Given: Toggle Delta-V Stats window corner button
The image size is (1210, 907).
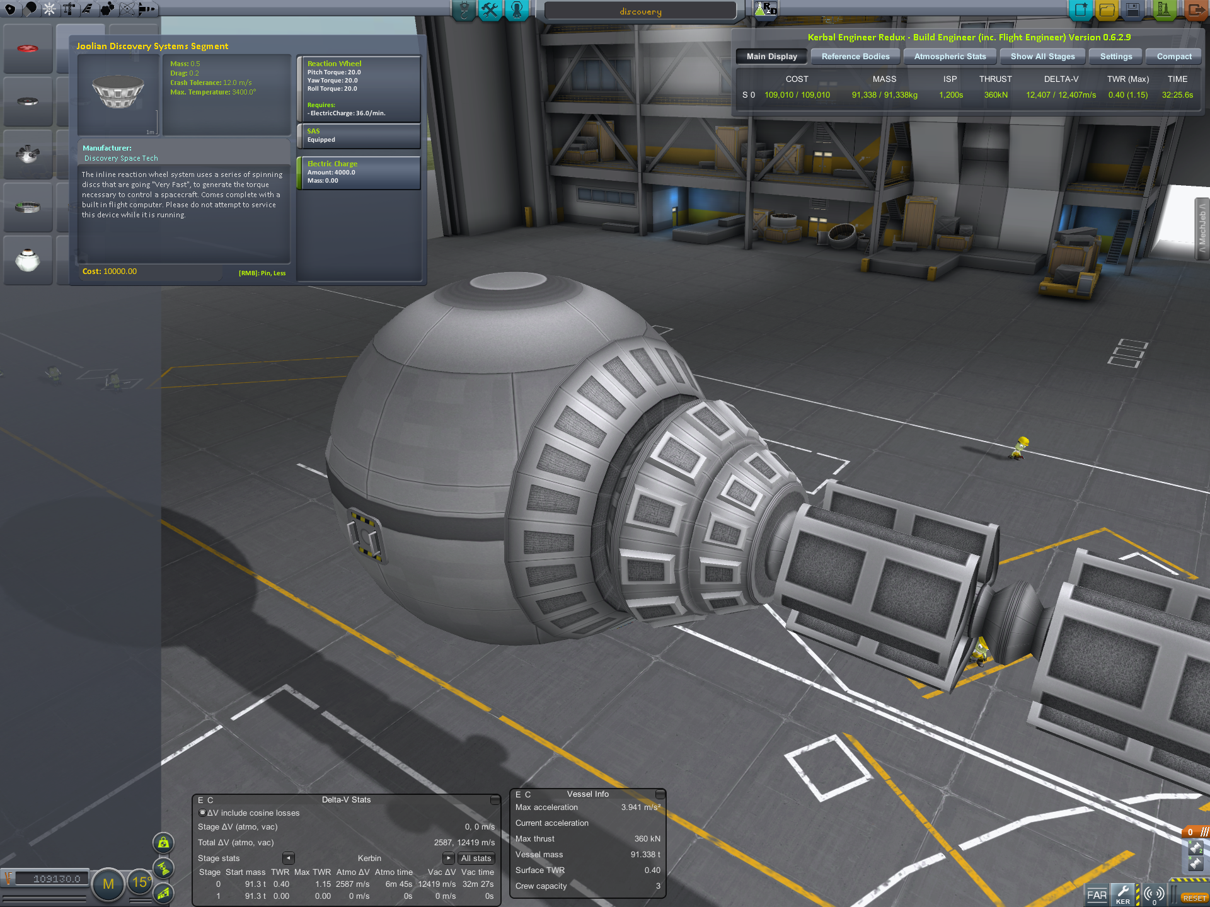Looking at the screenshot, I should pyautogui.click(x=495, y=800).
